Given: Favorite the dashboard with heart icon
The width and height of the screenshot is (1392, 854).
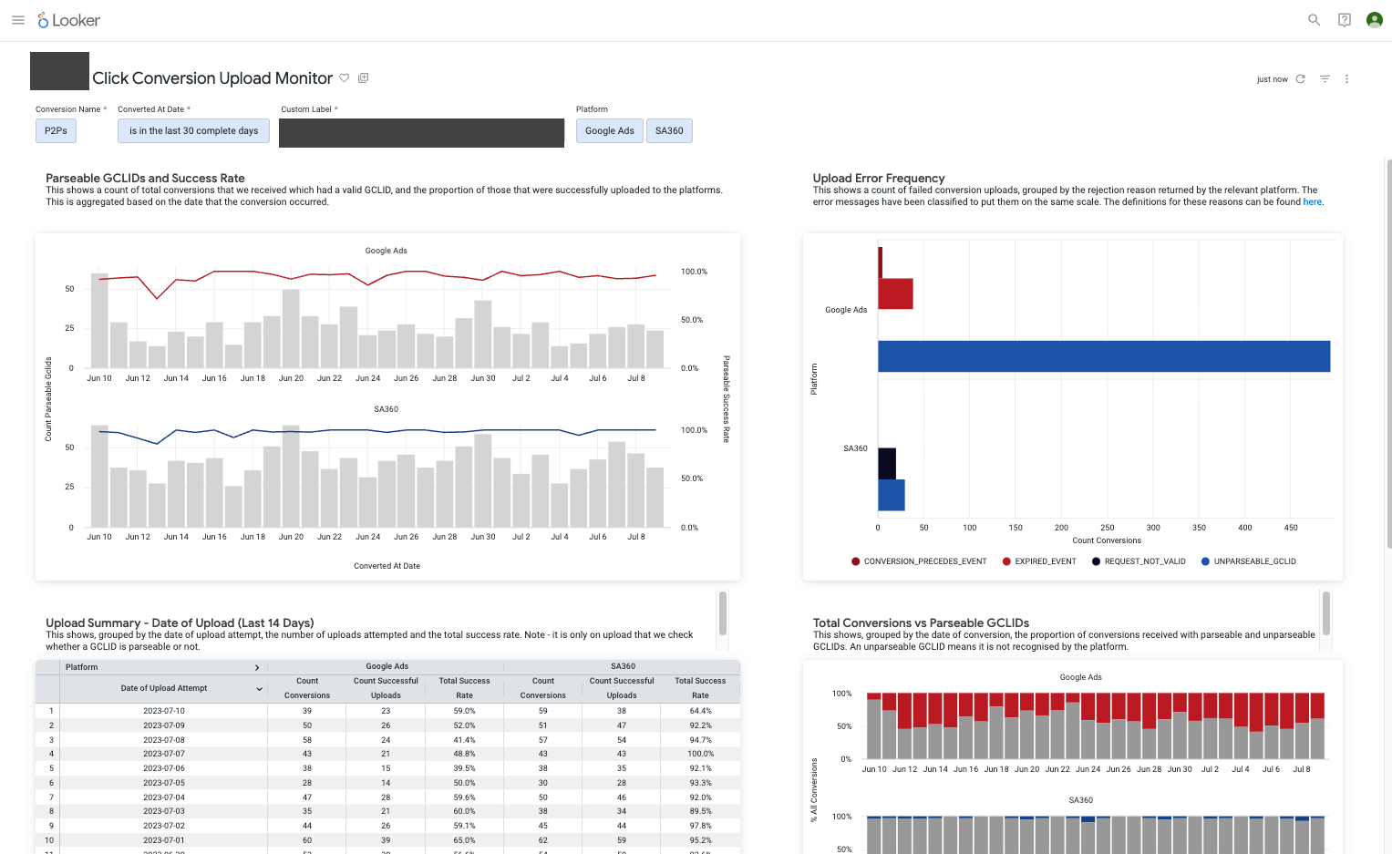Looking at the screenshot, I should pyautogui.click(x=345, y=77).
